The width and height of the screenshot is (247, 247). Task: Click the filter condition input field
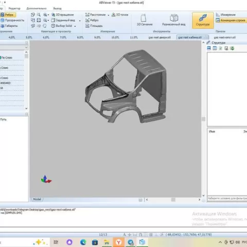tap(227, 198)
